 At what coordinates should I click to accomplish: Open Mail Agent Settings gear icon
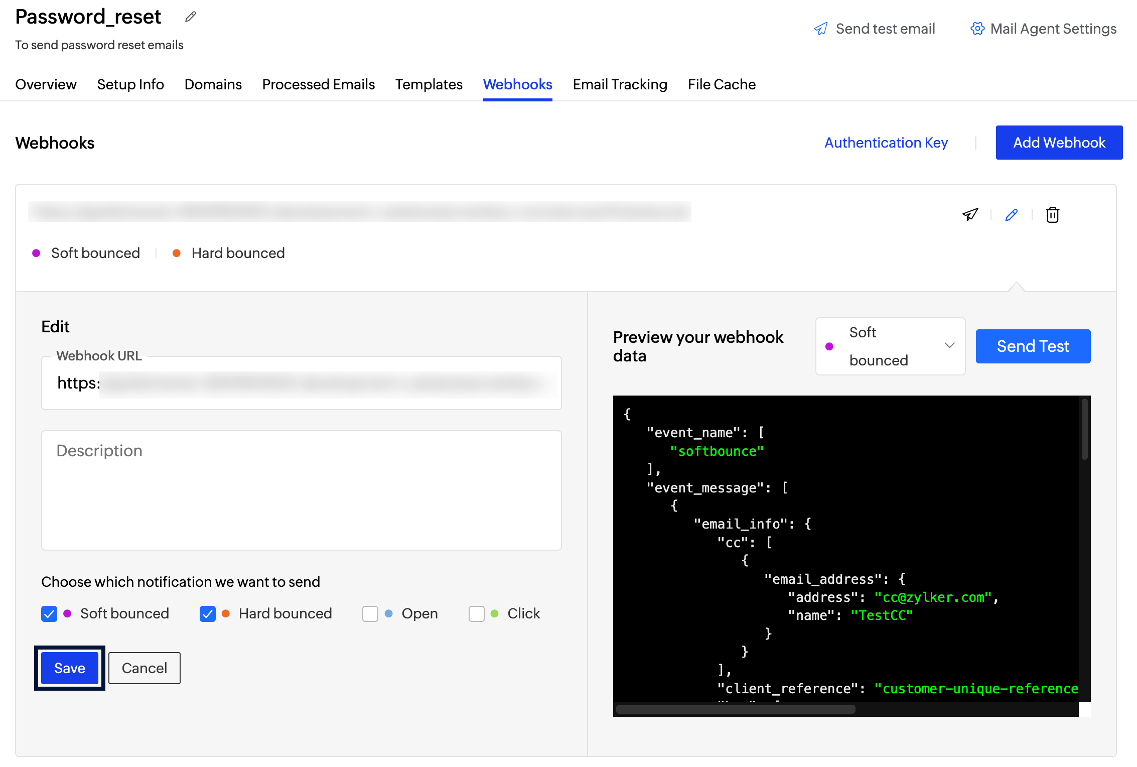point(977,29)
